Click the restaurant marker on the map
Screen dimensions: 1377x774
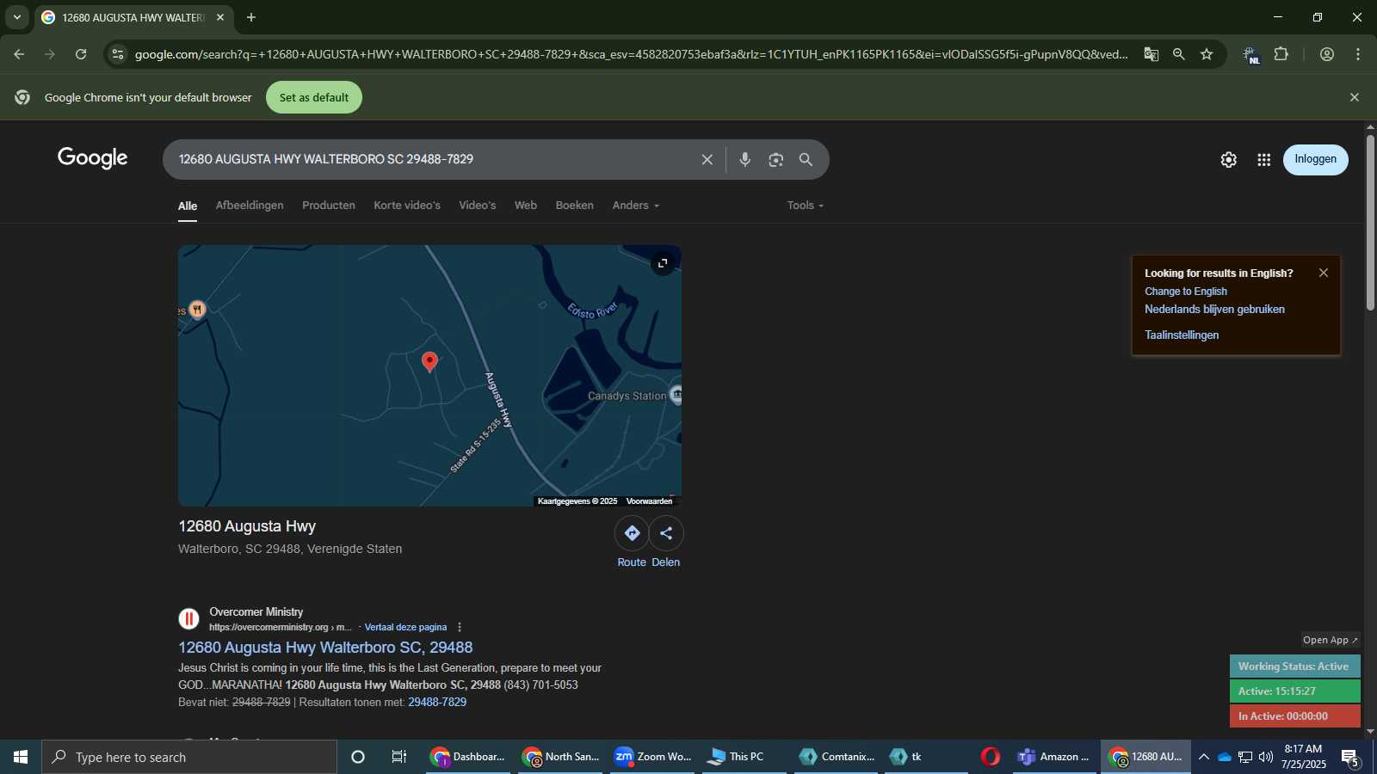coord(197,310)
